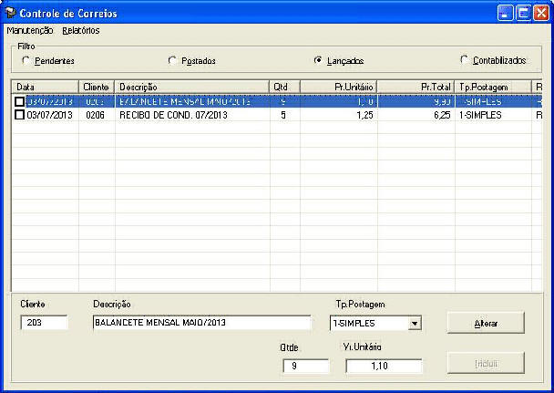Click the Descrição column header
The height and width of the screenshot is (393, 554).
click(x=191, y=86)
